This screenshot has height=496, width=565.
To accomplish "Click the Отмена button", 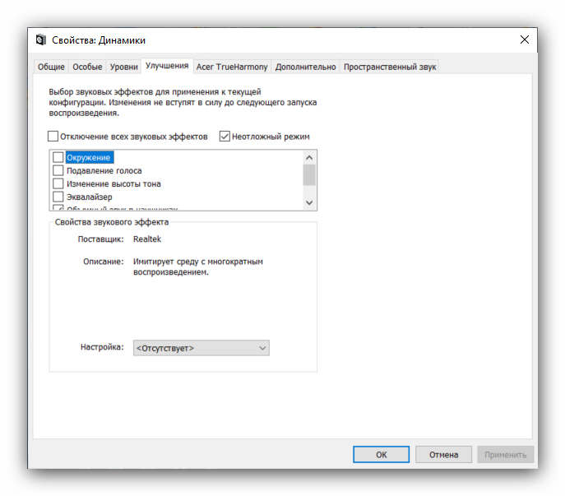I will (x=443, y=455).
